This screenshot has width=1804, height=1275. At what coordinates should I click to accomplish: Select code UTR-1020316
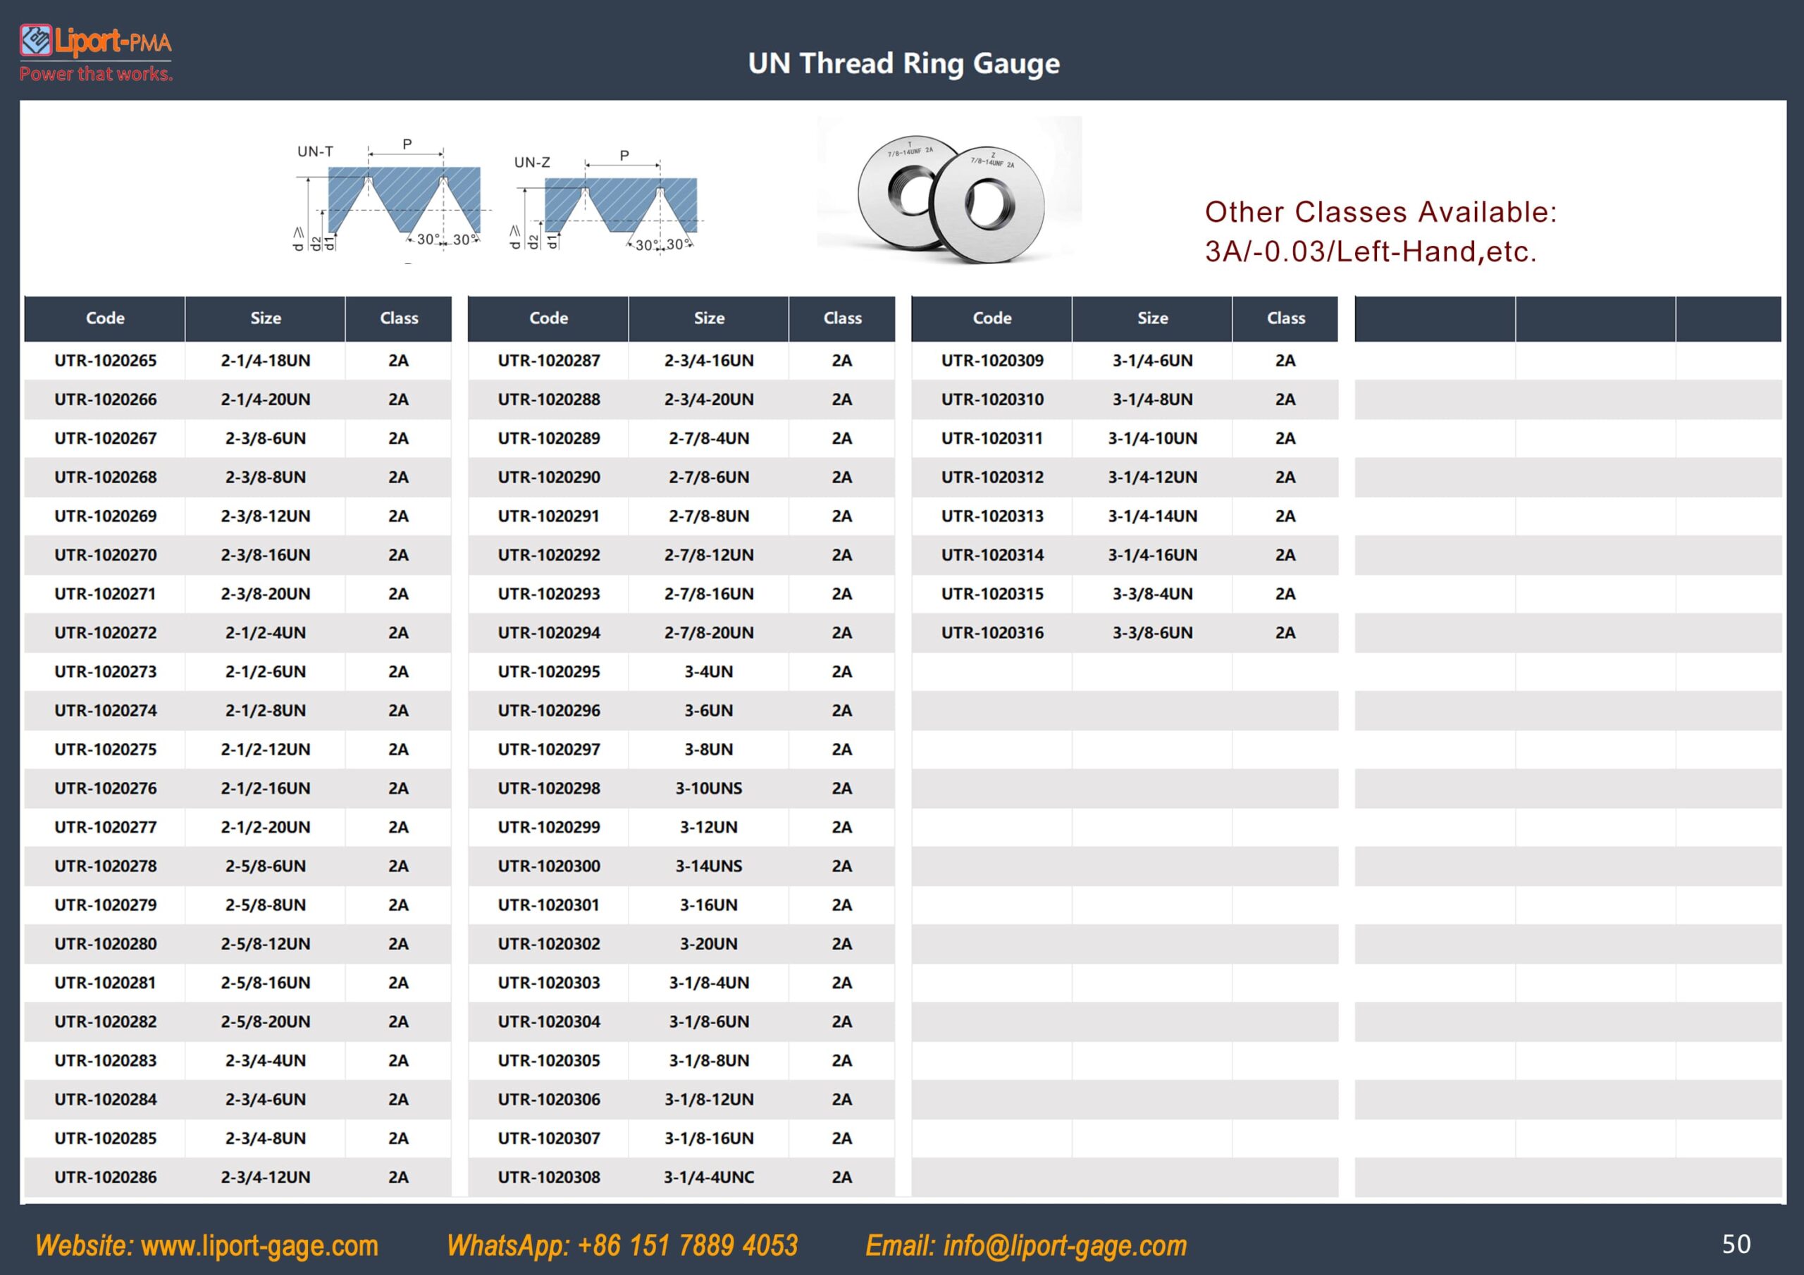[992, 633]
